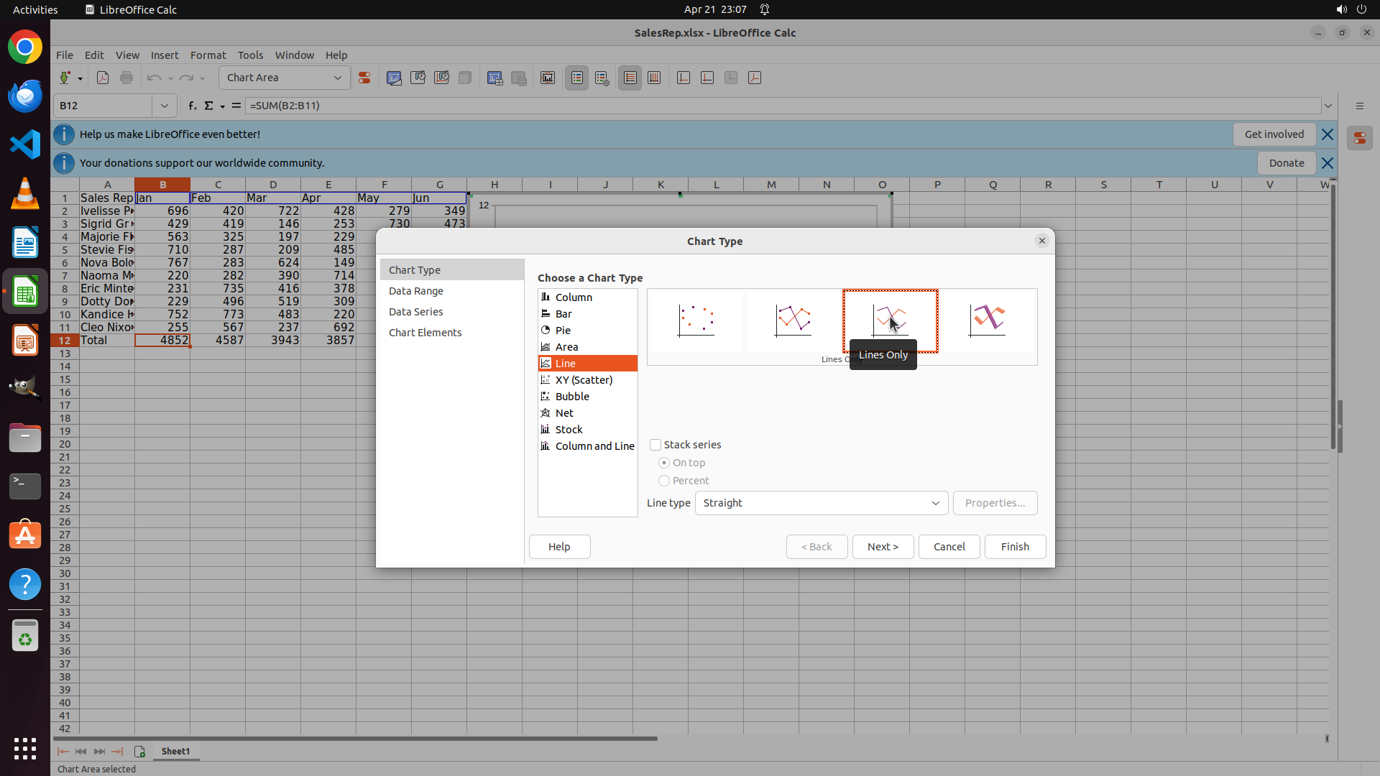Open the Format menu
Viewport: 1380px width, 776px height.
tap(208, 55)
